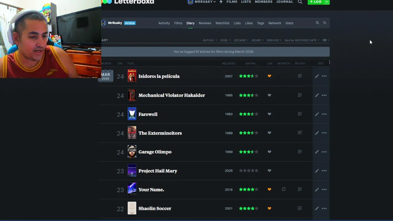This screenshot has height=221, width=393.
Task: Switch to the Watchlist tab
Action: tap(222, 23)
